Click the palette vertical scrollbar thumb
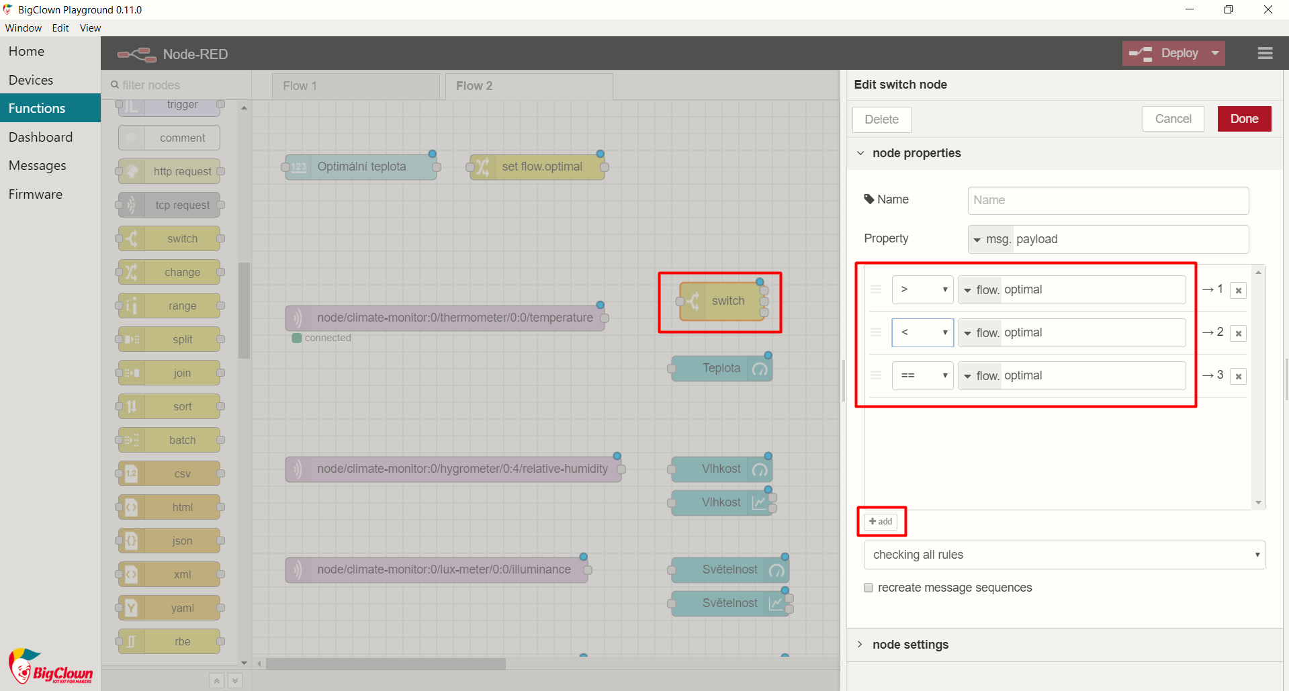This screenshot has height=691, width=1289. coord(244,310)
